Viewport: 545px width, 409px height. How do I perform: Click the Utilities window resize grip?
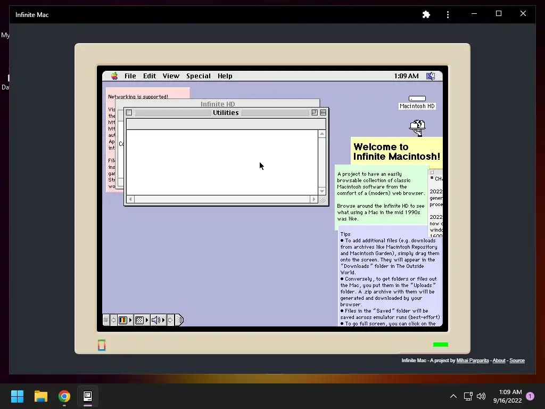click(x=323, y=199)
